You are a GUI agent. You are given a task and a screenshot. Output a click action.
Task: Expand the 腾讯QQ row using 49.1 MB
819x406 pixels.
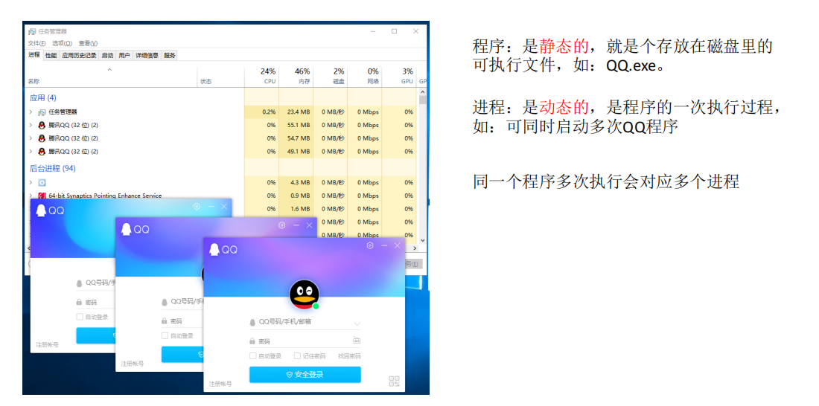(31, 152)
